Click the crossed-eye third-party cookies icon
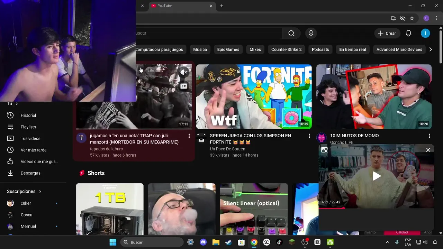Viewport: 443px width, 249px height. [x=403, y=18]
